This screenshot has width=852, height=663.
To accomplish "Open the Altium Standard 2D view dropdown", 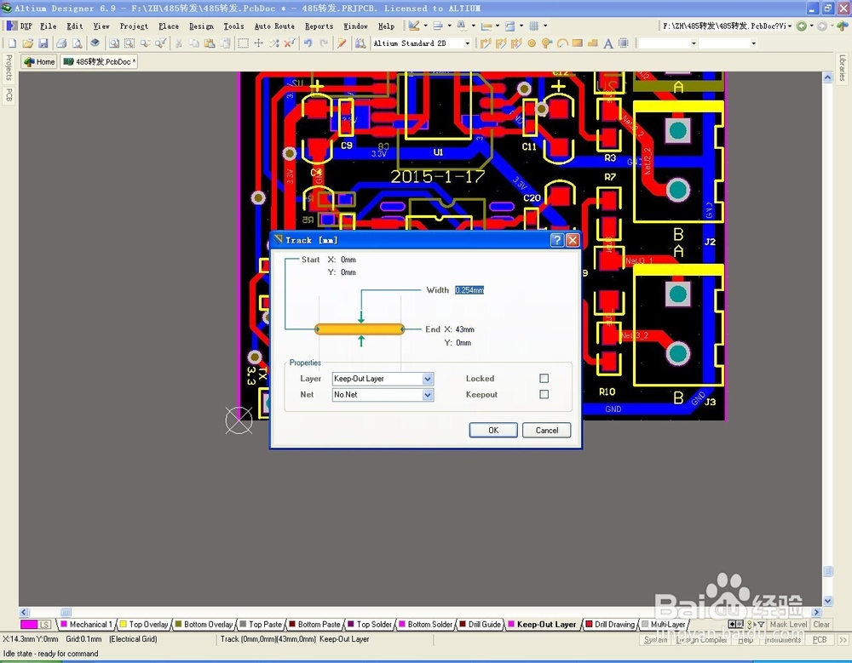I will [x=467, y=43].
